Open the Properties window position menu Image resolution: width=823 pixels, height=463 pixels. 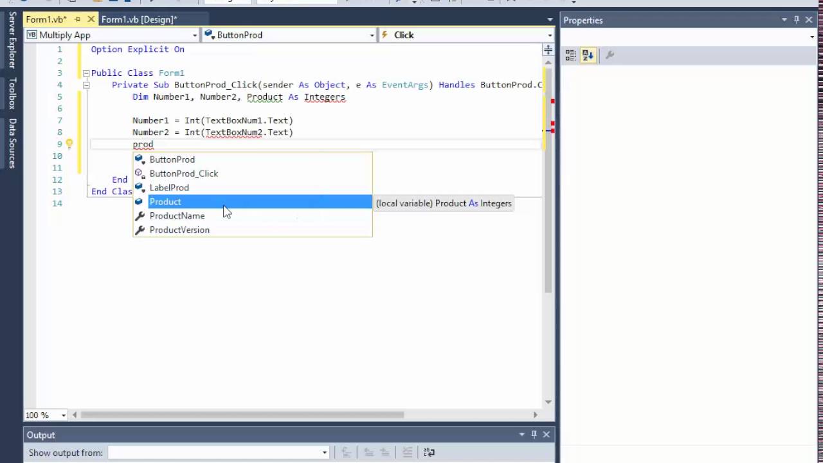[x=784, y=20]
